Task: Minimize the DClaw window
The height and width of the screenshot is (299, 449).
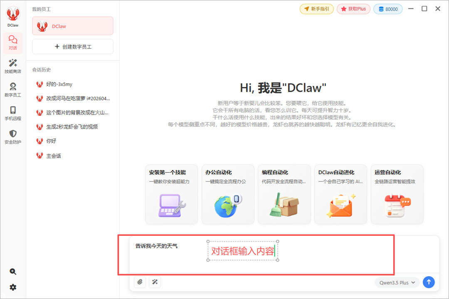Action: 411,9
